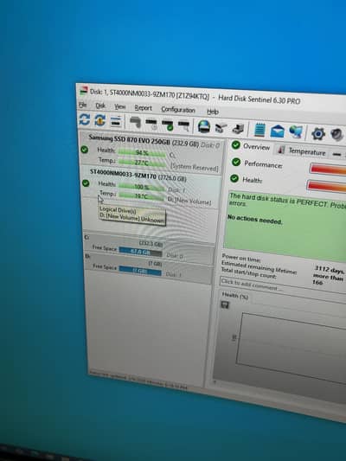Open the File menu

pyautogui.click(x=83, y=105)
